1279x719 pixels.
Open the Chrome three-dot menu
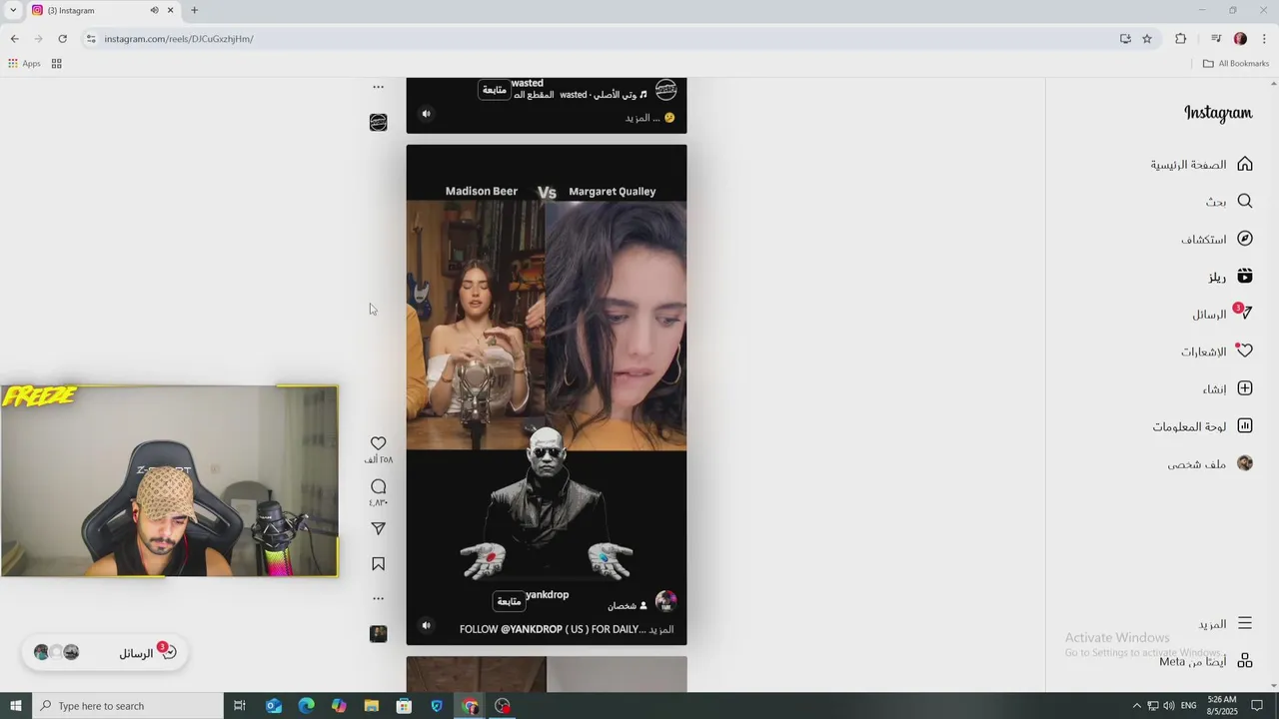pos(1264,39)
